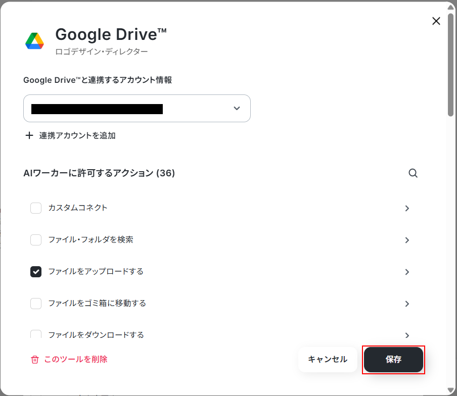457x396 pixels.
Task: Click the red trash can icon
Action: pyautogui.click(x=35, y=360)
